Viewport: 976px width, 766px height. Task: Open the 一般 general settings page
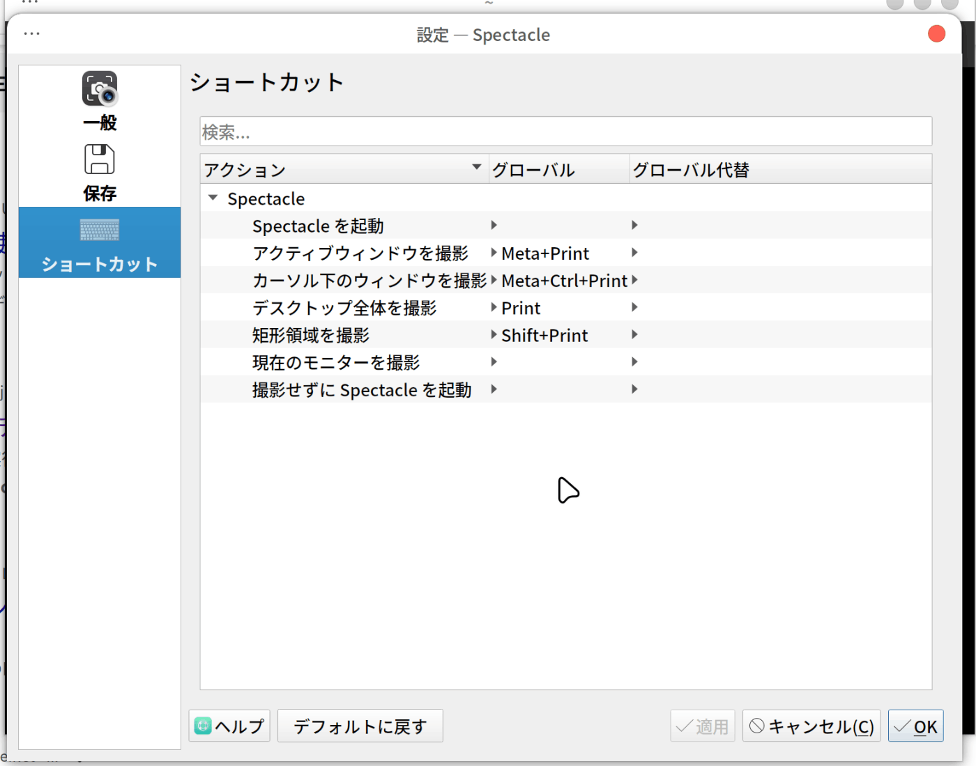point(100,101)
